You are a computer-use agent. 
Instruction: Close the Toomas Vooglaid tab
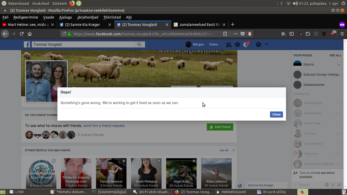167,25
